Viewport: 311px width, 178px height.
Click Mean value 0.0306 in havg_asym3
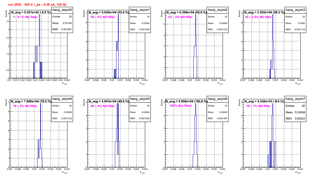302,23
